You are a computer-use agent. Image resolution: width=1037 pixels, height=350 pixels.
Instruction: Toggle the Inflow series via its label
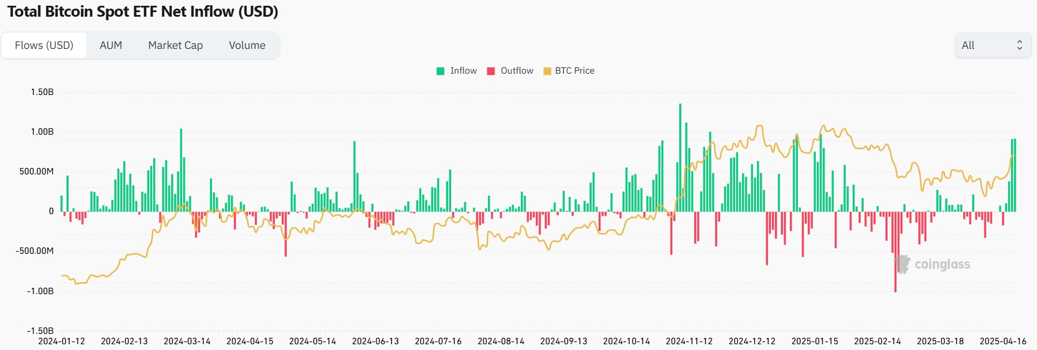tap(463, 71)
